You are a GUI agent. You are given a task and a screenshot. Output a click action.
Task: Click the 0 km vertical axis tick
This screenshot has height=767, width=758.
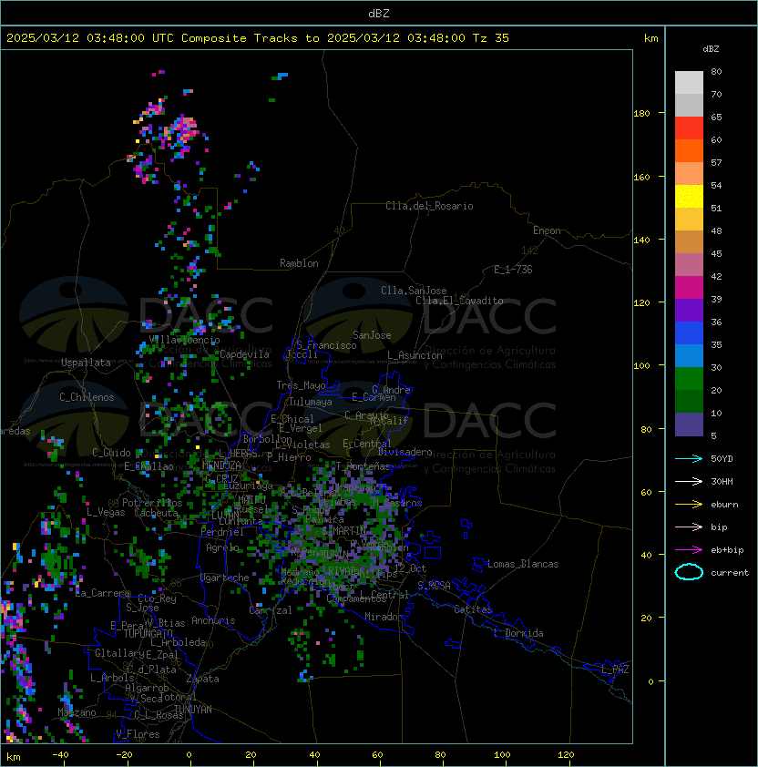(x=650, y=682)
